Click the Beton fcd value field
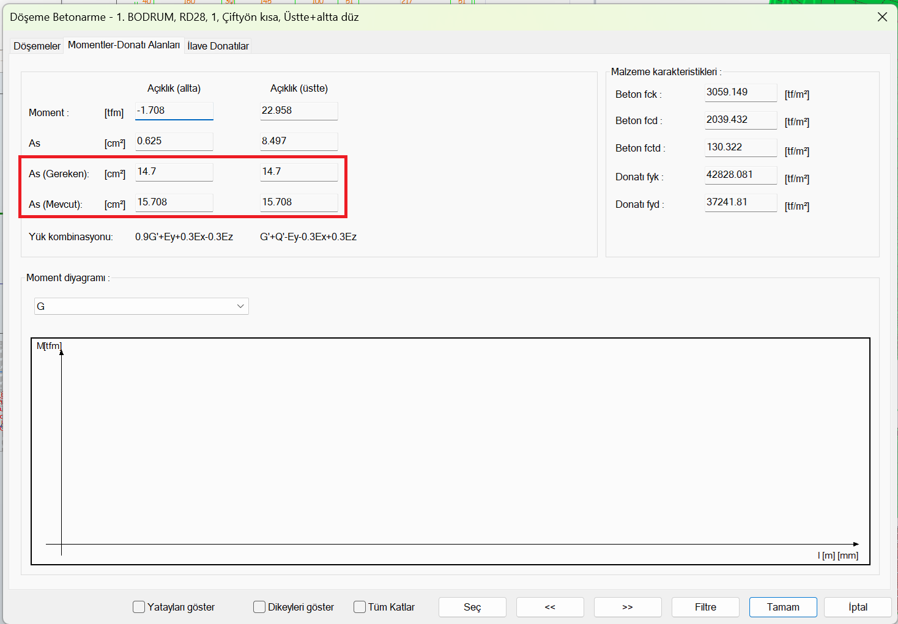The height and width of the screenshot is (624, 898). click(741, 120)
